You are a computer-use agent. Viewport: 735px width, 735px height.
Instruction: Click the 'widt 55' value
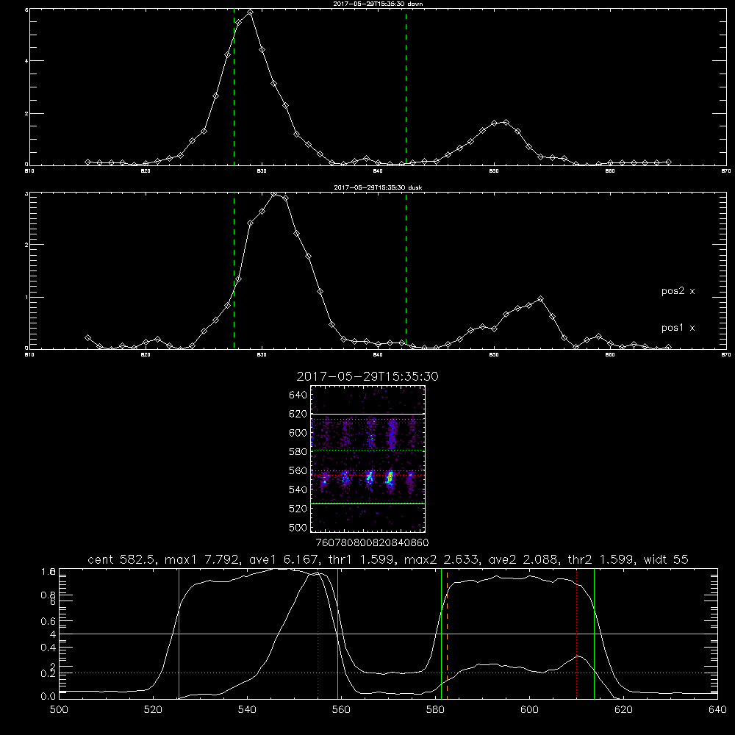click(666, 559)
